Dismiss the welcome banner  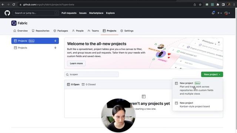click(219, 42)
